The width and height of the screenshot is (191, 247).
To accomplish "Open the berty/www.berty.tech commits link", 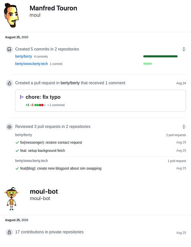I will coord(31,64).
